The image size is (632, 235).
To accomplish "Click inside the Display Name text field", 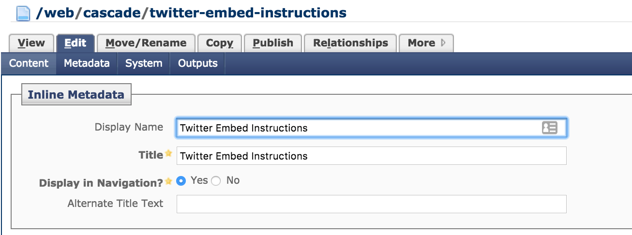I will [358, 128].
